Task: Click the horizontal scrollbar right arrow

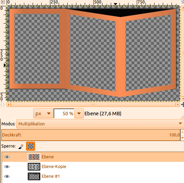Action: 178,105
